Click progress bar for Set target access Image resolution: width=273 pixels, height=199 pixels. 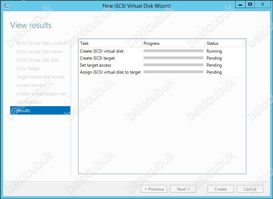[x=173, y=65]
